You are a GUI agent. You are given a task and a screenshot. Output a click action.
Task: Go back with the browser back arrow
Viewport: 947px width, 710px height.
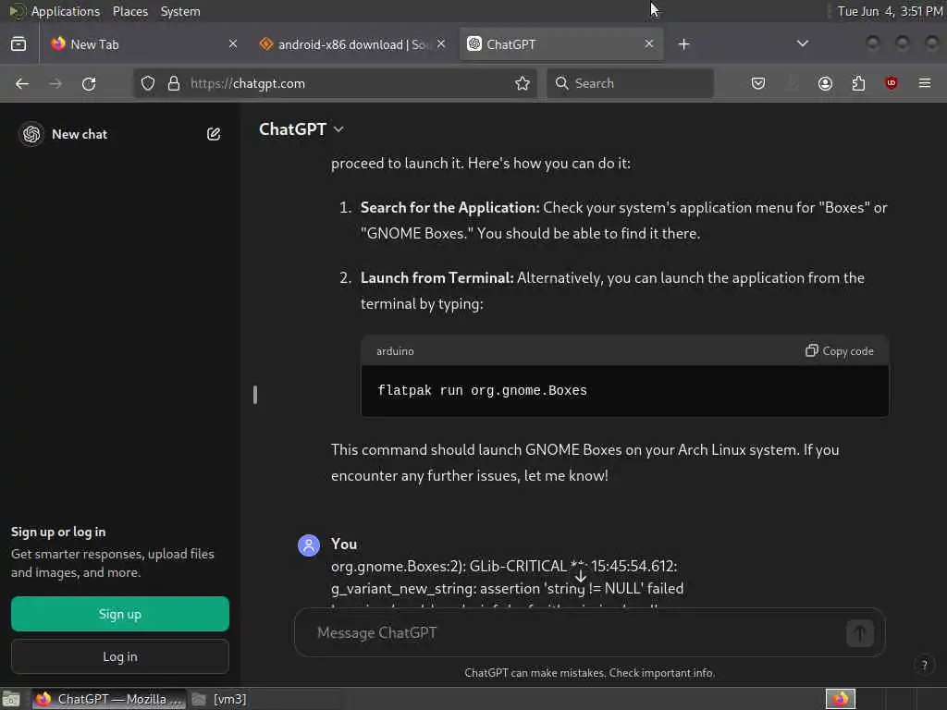(22, 83)
